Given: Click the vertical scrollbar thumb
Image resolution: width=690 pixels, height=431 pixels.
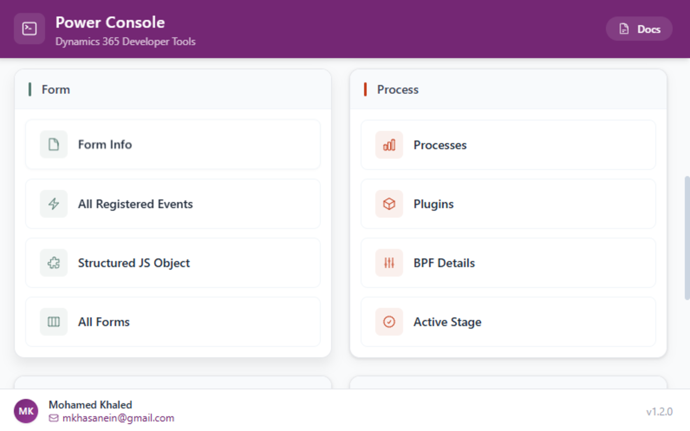Looking at the screenshot, I should [x=687, y=238].
